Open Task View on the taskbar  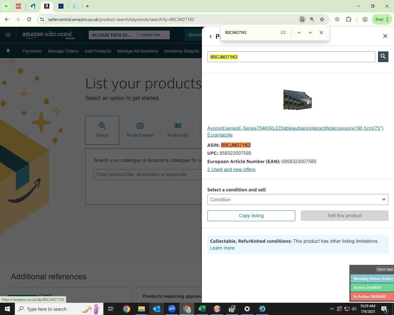[x=111, y=309]
